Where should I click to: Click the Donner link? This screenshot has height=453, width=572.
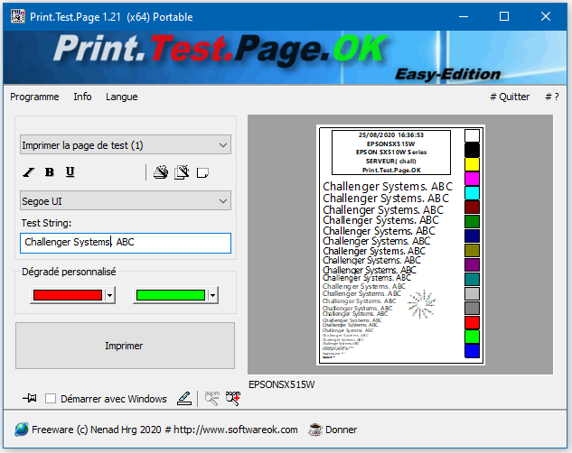coord(341,430)
